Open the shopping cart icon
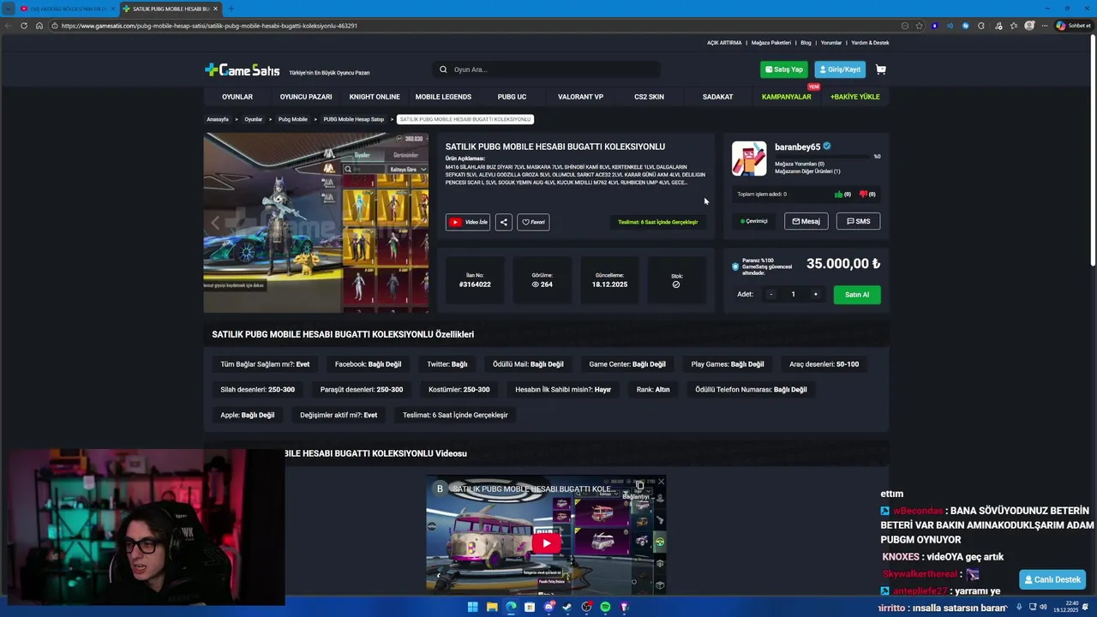Viewport: 1097px width, 617px height. 880,69
